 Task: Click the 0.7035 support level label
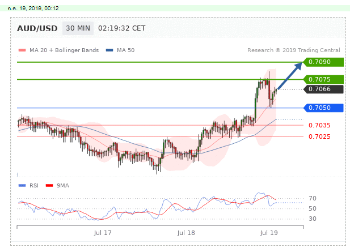coord(319,126)
